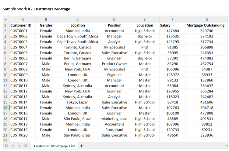Open the Customer_Mortgage_List sheet tab
This screenshot has height=151, width=229.
click(x=54, y=146)
